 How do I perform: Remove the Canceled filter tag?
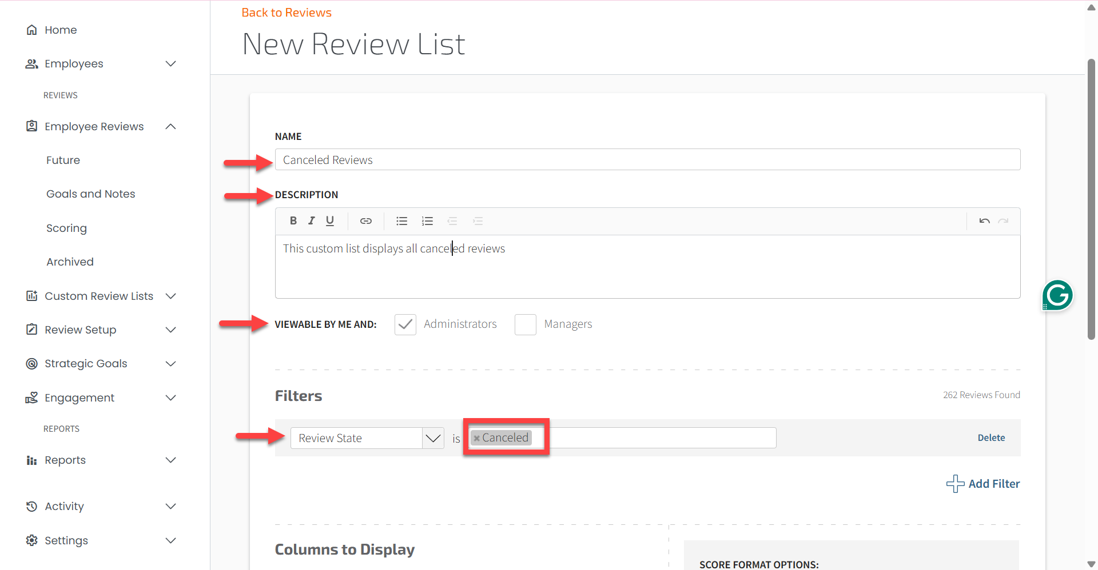point(476,438)
